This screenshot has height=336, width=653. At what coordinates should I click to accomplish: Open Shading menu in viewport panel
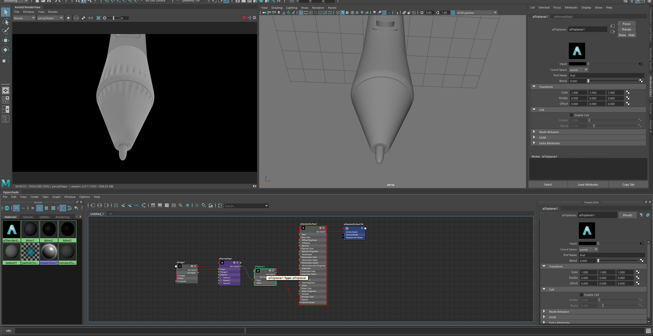[277, 8]
